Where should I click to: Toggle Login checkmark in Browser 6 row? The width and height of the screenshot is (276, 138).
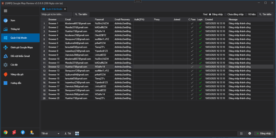tap(200, 43)
